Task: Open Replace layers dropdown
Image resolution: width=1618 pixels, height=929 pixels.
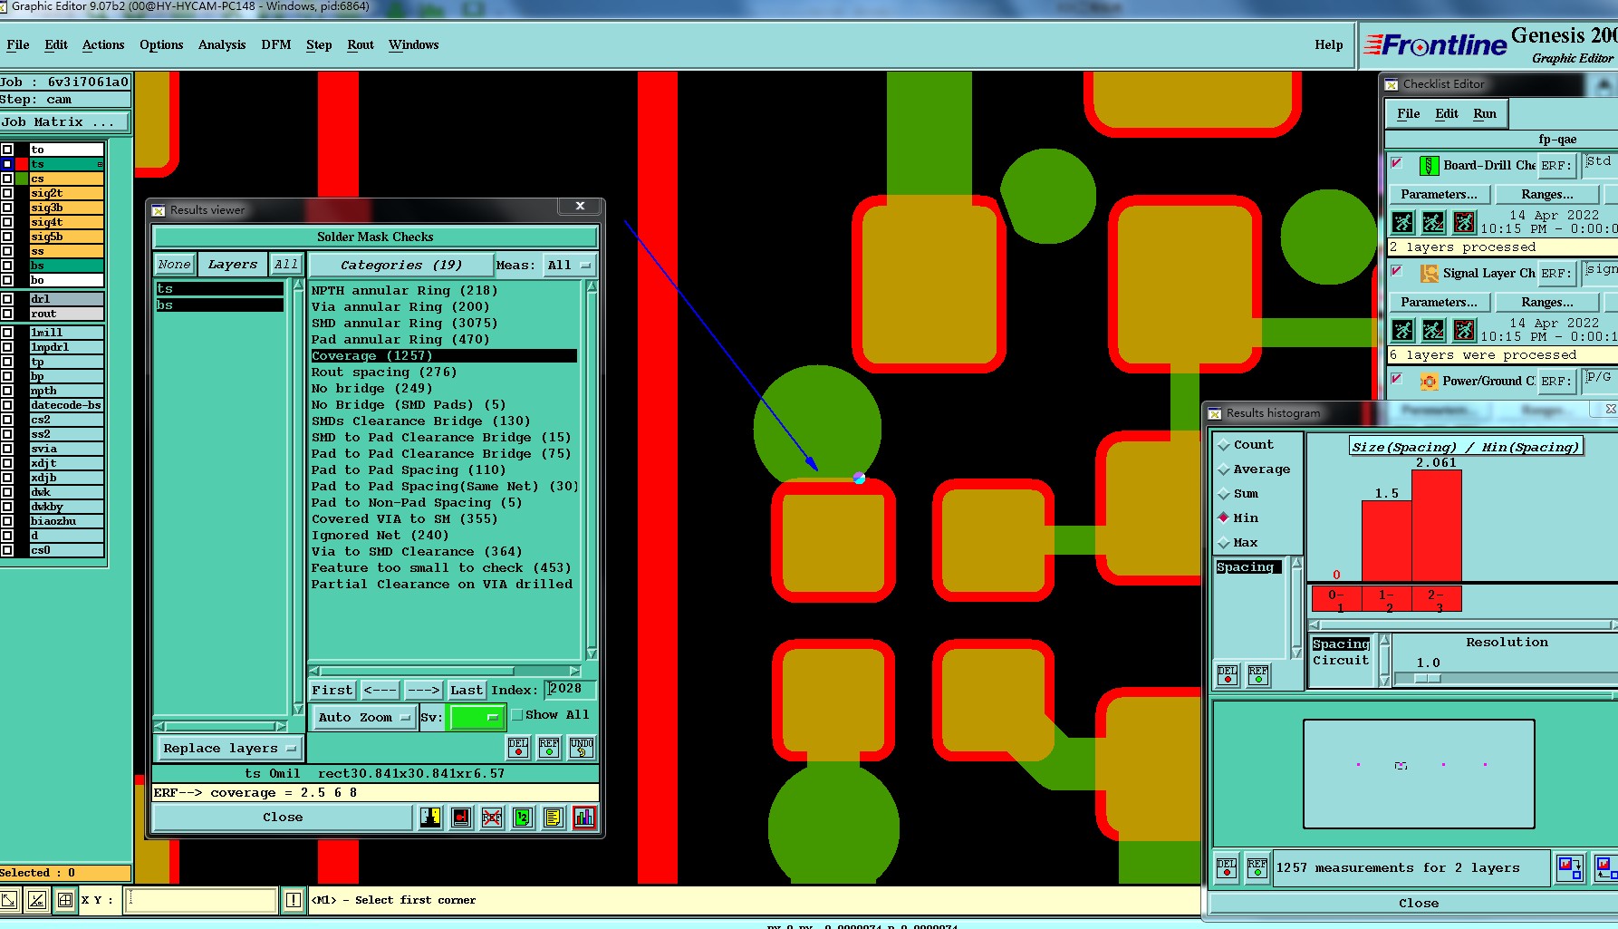Action: click(230, 749)
